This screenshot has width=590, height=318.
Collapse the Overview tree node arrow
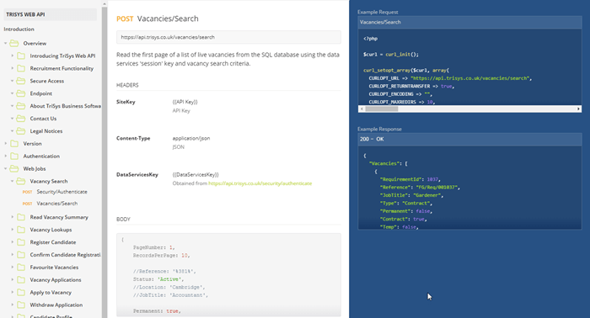pyautogui.click(x=5, y=43)
